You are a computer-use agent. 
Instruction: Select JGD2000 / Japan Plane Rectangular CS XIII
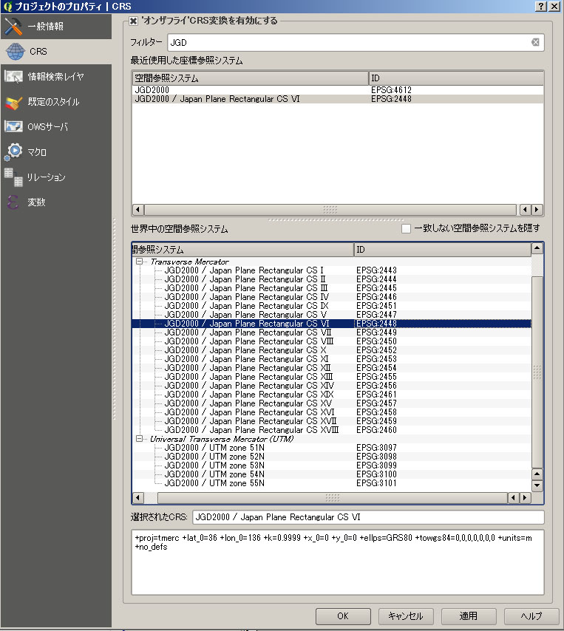pos(249,377)
